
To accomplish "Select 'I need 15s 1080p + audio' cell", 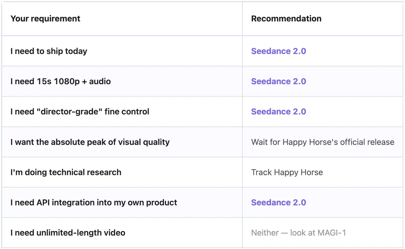I will point(61,81).
